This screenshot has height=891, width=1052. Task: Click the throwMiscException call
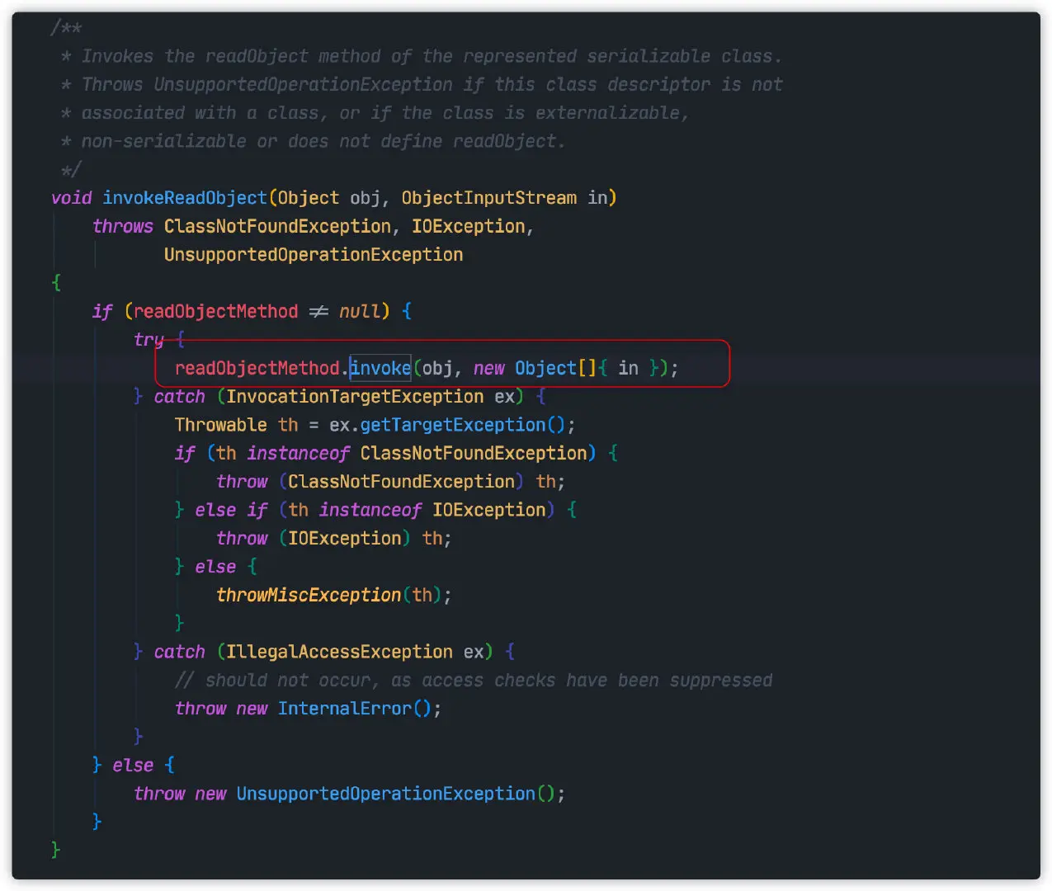[x=309, y=595]
